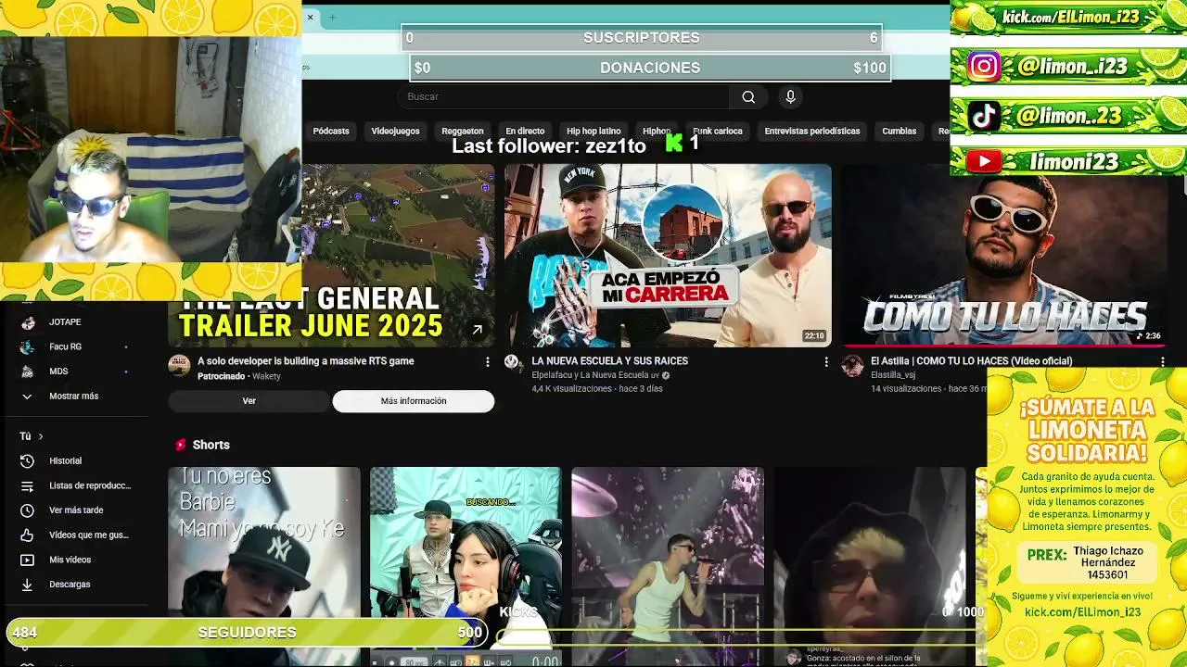Select the Hip hop latino chip
Image resolution: width=1187 pixels, height=667 pixels.
point(593,132)
